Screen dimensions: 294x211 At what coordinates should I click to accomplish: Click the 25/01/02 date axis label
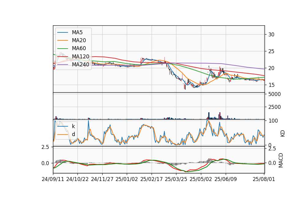click(x=127, y=179)
